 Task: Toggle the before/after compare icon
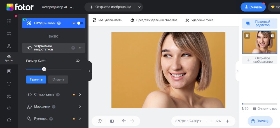112,121
